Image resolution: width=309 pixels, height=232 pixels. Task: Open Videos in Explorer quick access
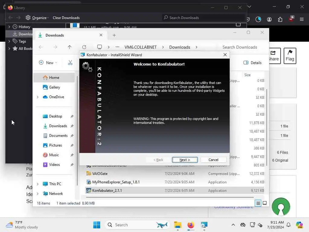54,165
